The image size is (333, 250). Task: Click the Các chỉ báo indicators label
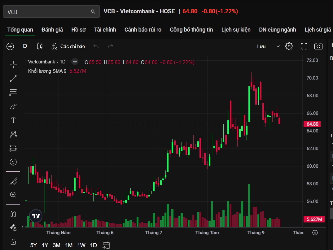click(72, 46)
